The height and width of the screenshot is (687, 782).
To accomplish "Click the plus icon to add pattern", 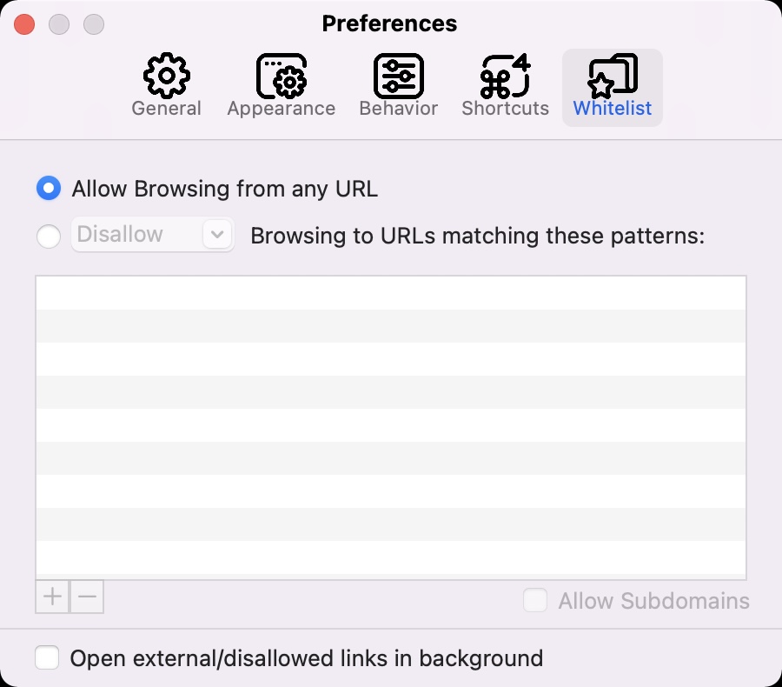I will pyautogui.click(x=52, y=597).
